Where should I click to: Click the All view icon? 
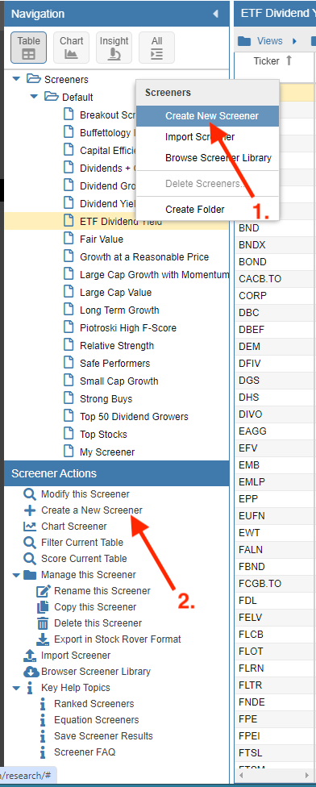point(156,48)
